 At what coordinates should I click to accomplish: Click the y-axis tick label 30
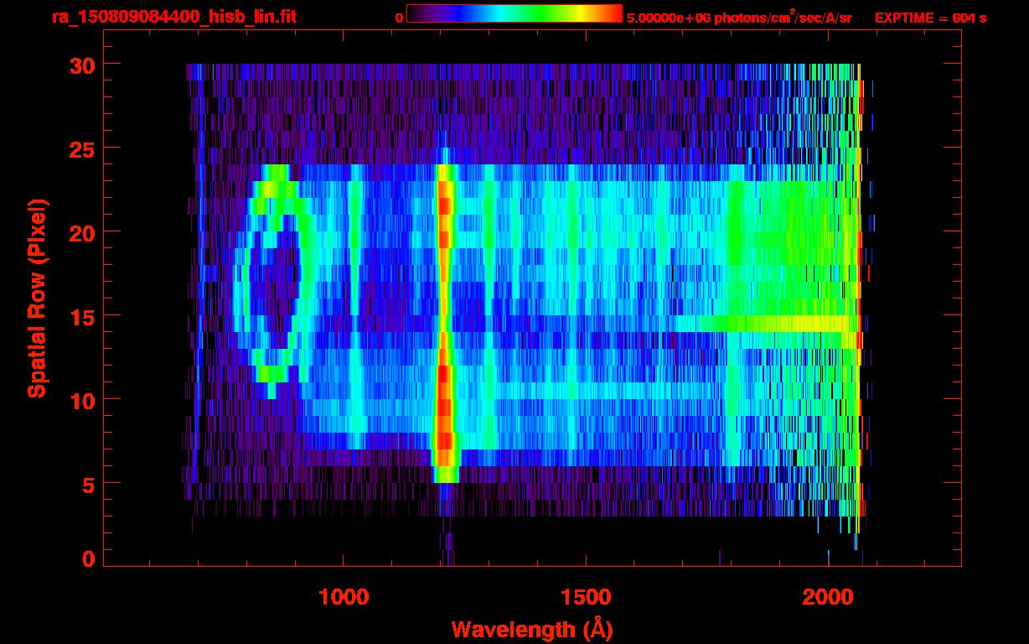[x=82, y=65]
